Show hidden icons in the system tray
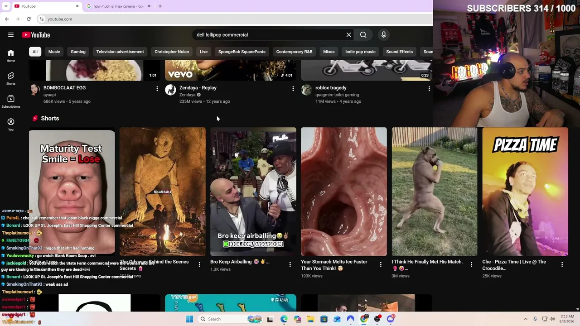 pos(526,319)
